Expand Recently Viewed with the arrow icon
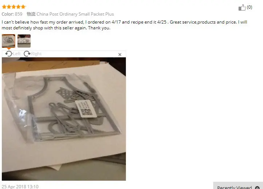Image resolution: width=263 pixels, height=189 pixels. pos(257,188)
